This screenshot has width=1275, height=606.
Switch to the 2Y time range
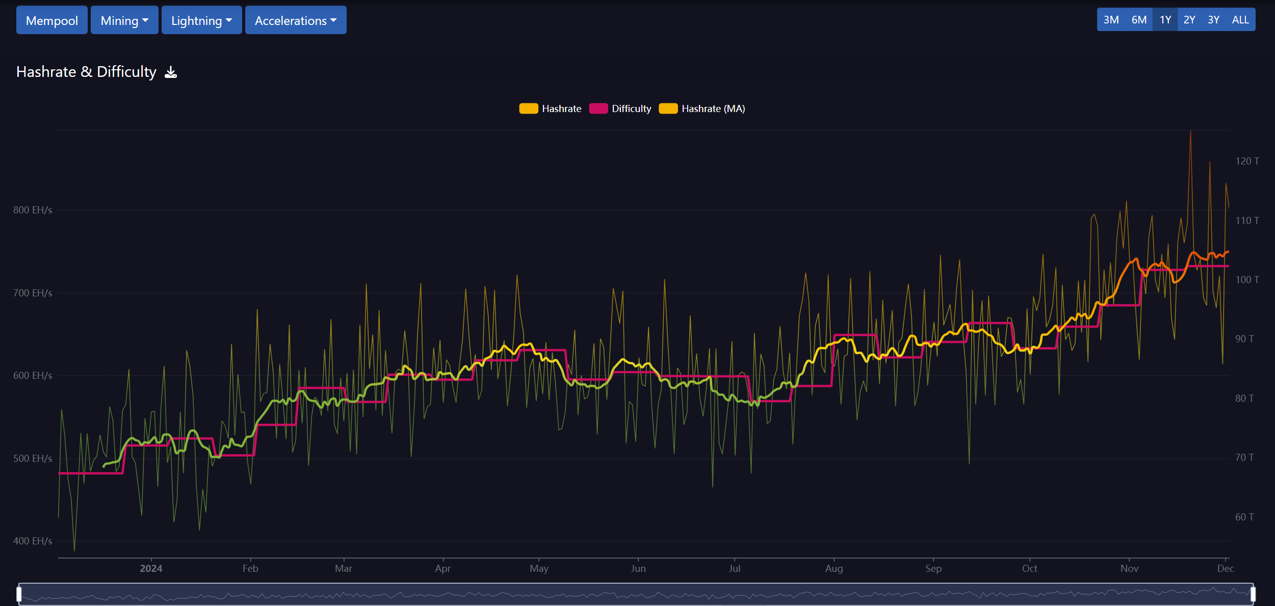coord(1189,20)
